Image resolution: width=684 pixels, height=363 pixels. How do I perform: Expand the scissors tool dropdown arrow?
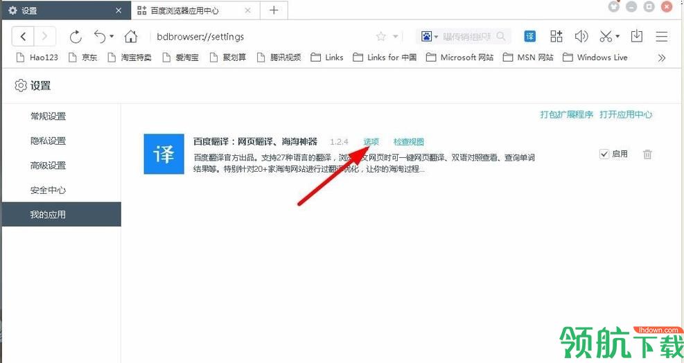(617, 37)
